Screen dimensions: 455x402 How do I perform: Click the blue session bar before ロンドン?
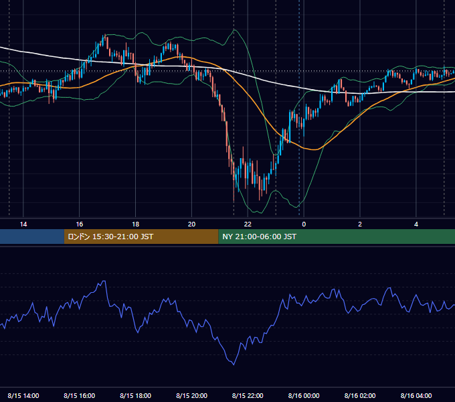(32, 237)
